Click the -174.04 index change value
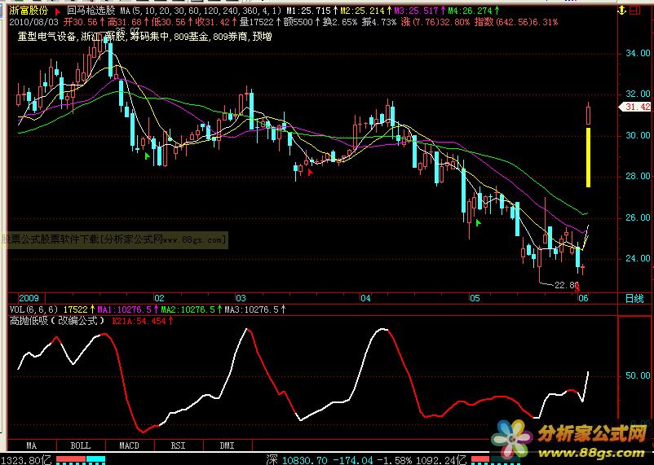Viewport: 654px width, 465px height. pos(353,460)
